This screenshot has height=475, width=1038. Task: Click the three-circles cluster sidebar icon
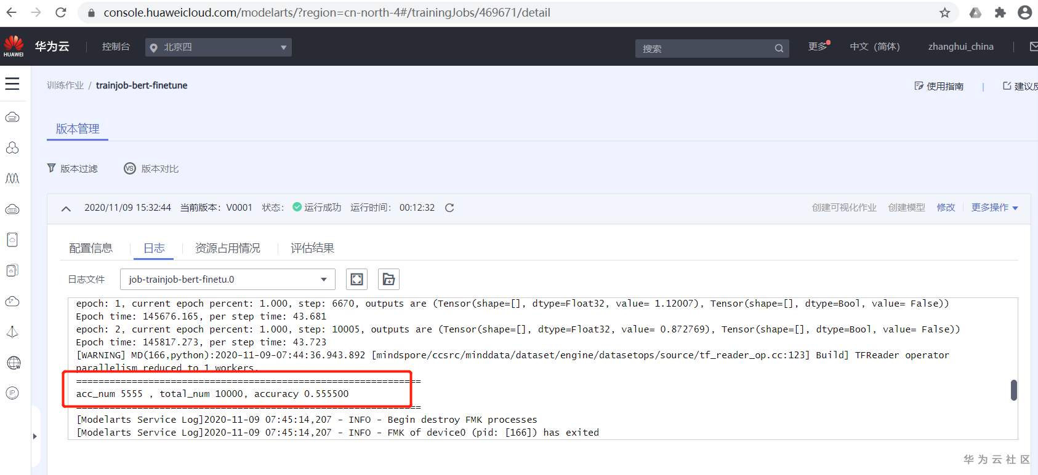pos(12,147)
